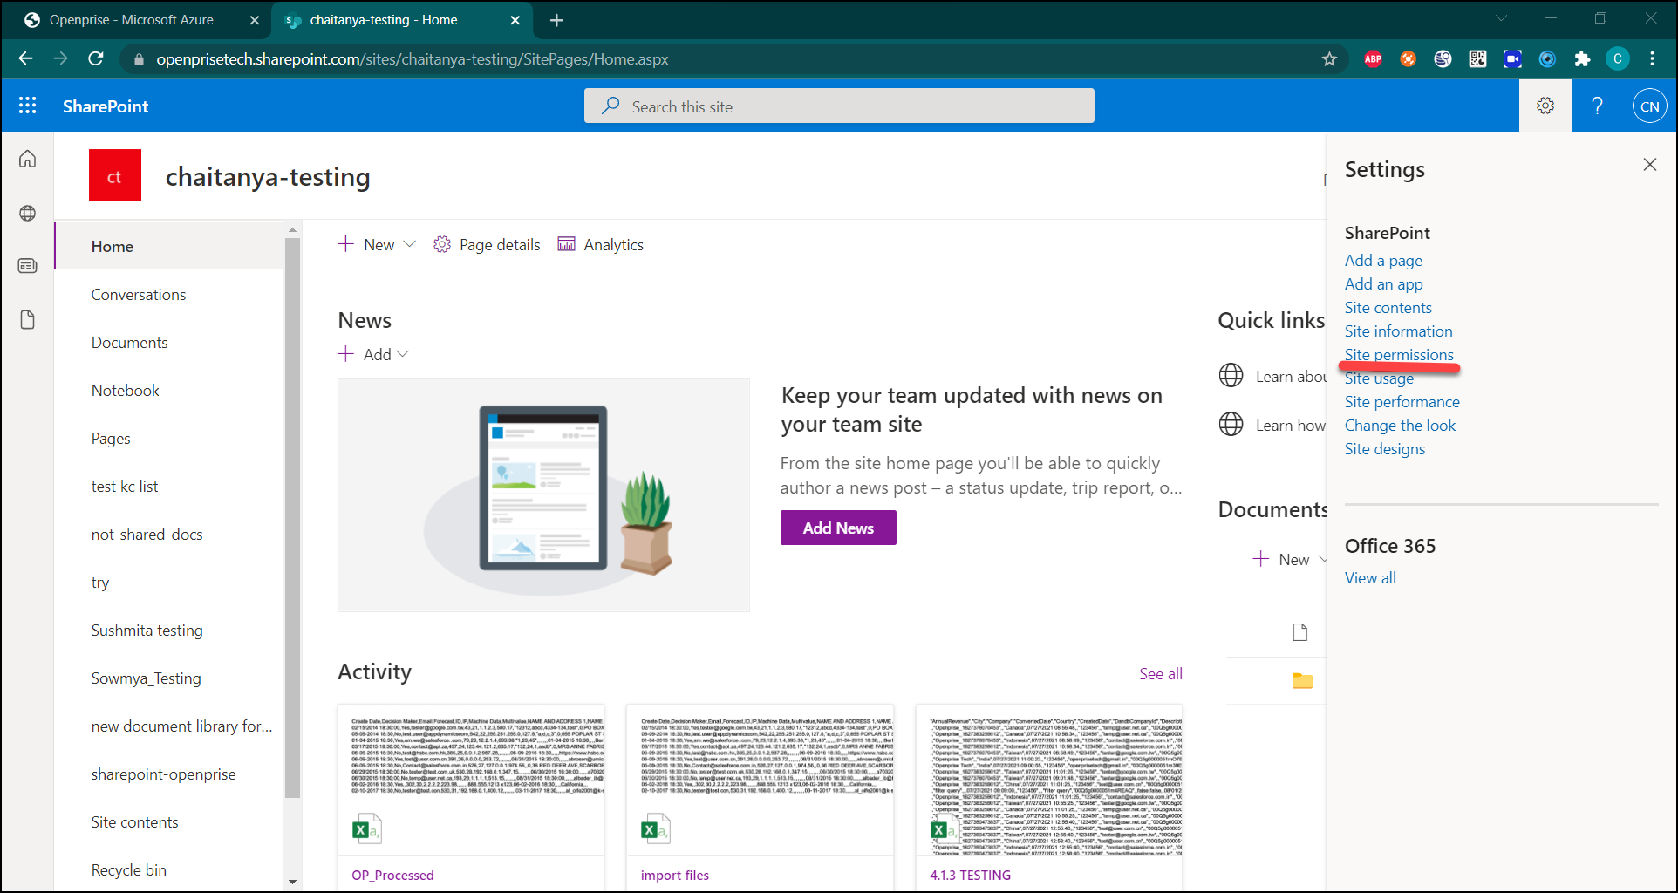Click the browser address bar URL
This screenshot has height=893, width=1678.
[412, 59]
